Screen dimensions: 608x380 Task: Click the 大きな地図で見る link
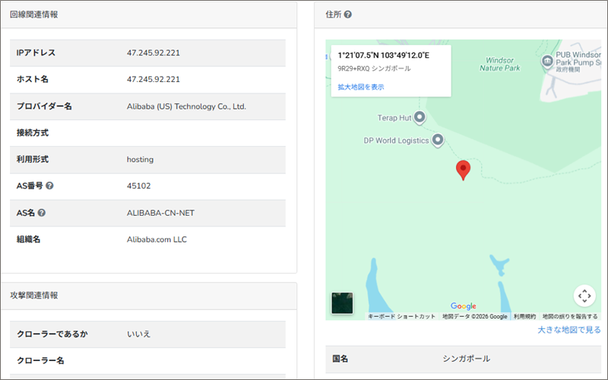(x=568, y=330)
